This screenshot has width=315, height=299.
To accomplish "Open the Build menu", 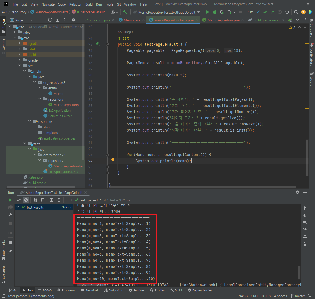I will click(89, 4).
